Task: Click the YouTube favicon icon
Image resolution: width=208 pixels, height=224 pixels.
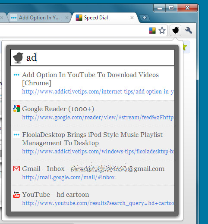Action: point(16,194)
